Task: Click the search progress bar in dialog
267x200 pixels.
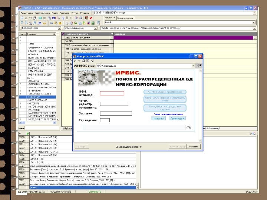Action: [x=134, y=127]
